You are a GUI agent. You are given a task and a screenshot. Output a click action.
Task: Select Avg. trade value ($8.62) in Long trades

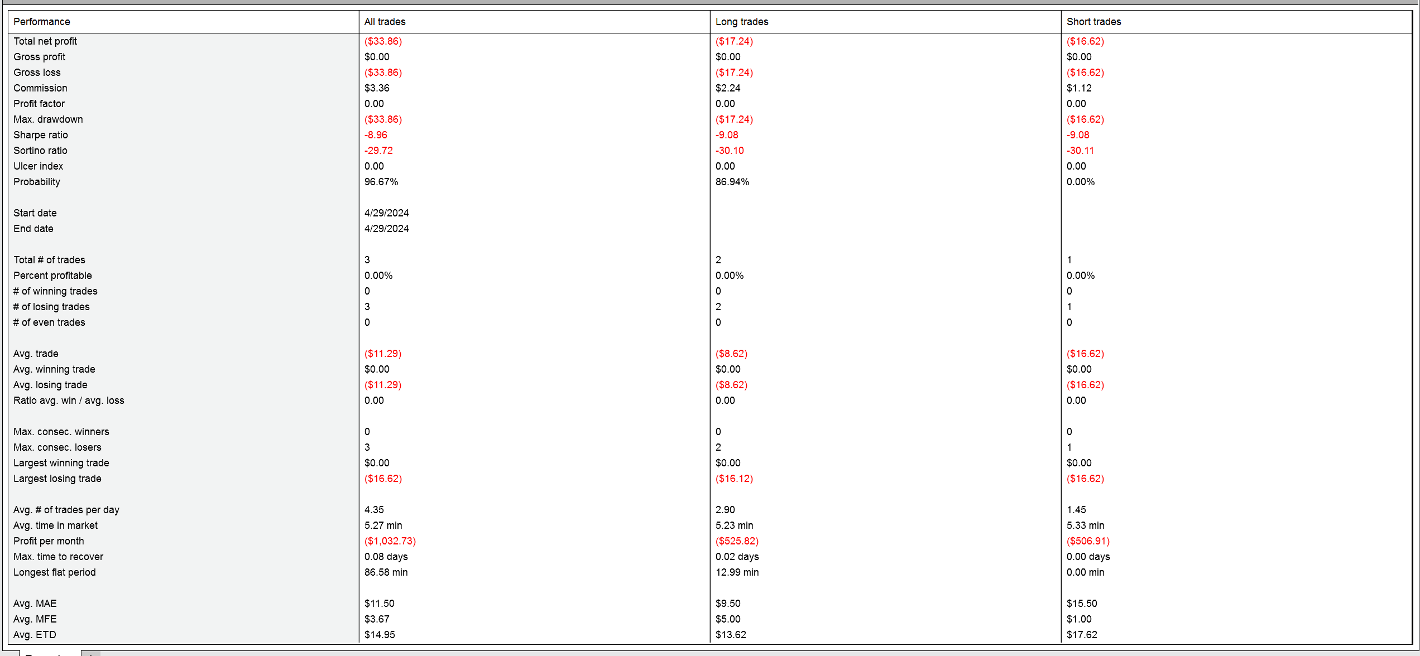click(x=731, y=354)
